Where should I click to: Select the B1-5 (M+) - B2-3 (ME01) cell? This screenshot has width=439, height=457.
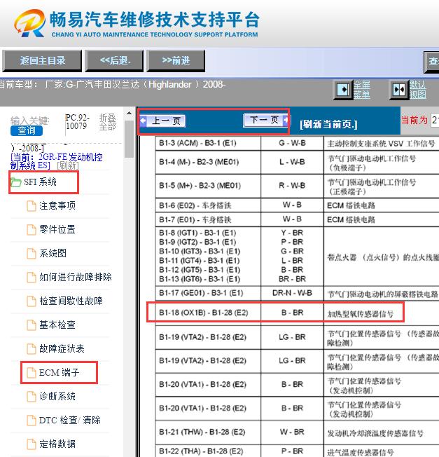click(208, 186)
